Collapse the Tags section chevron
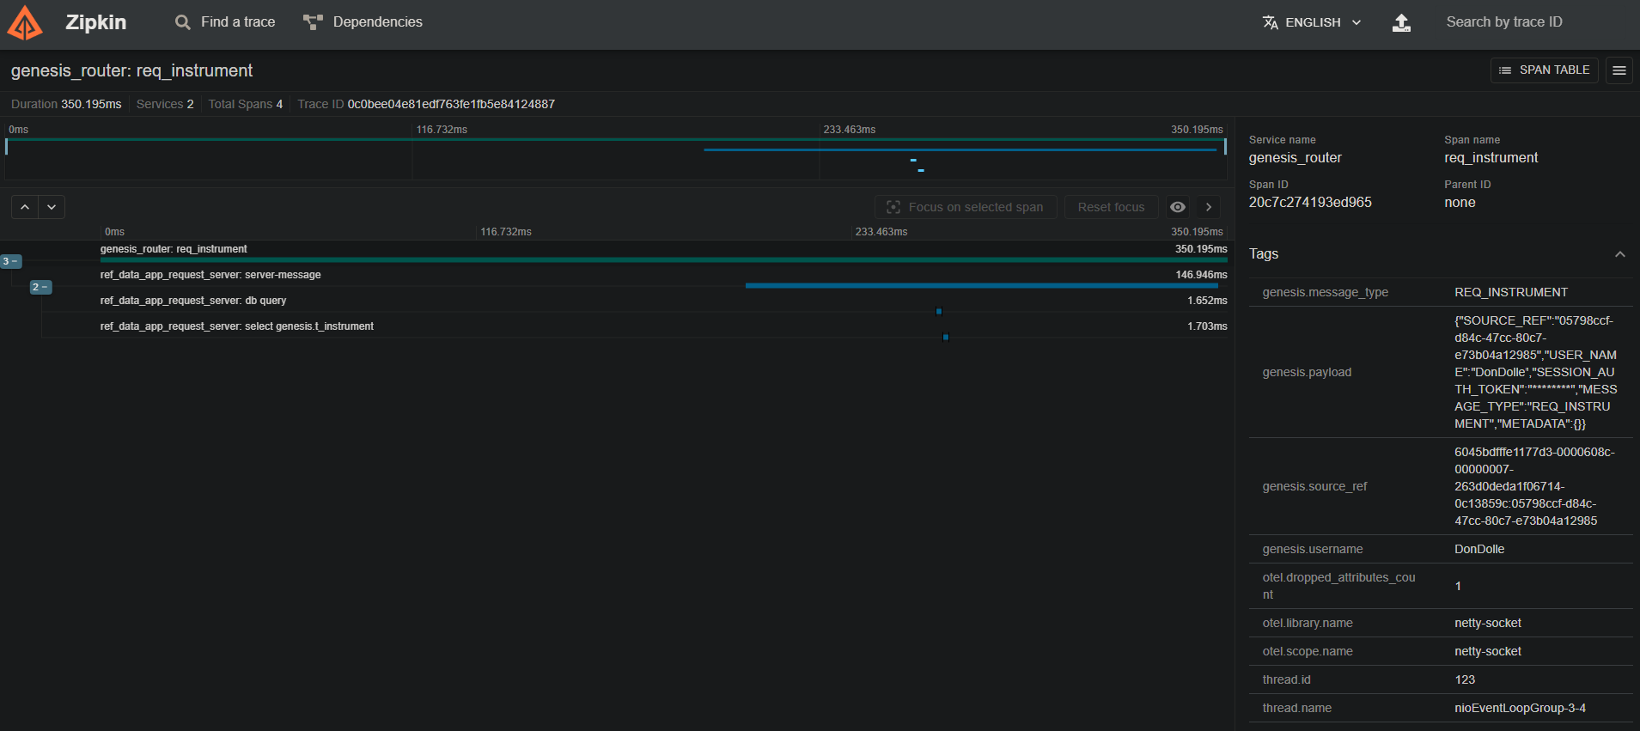This screenshot has width=1640, height=731. tap(1619, 254)
